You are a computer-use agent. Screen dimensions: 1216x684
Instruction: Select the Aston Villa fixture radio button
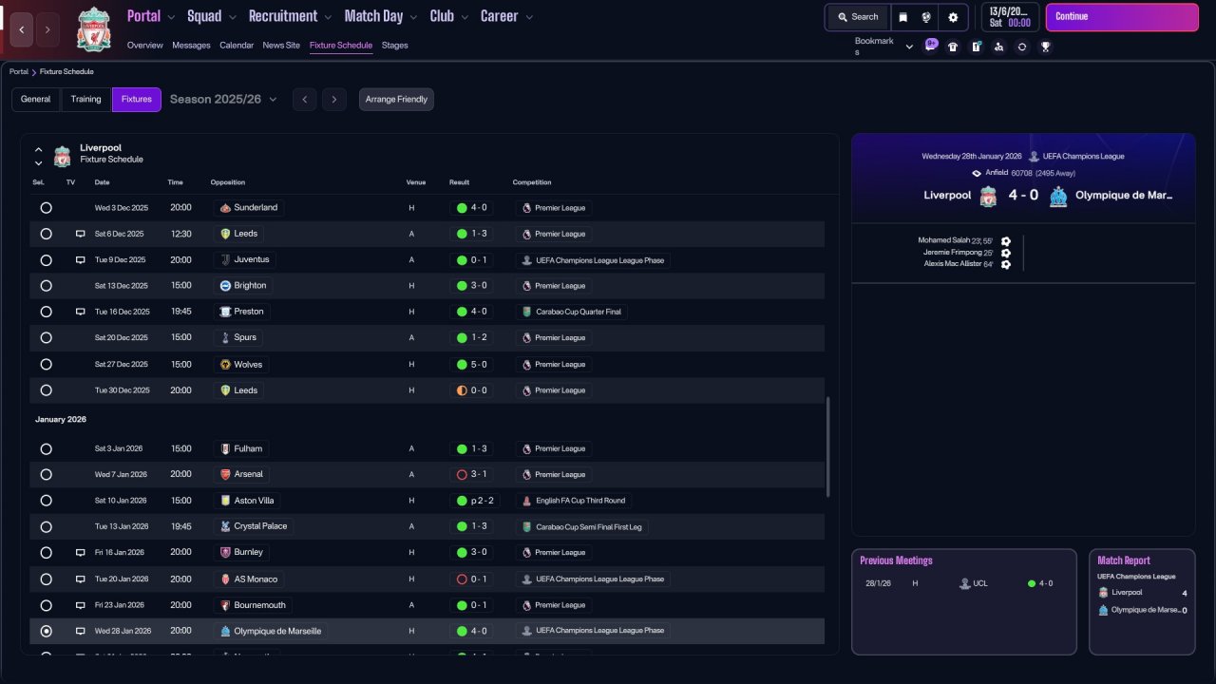[46, 500]
